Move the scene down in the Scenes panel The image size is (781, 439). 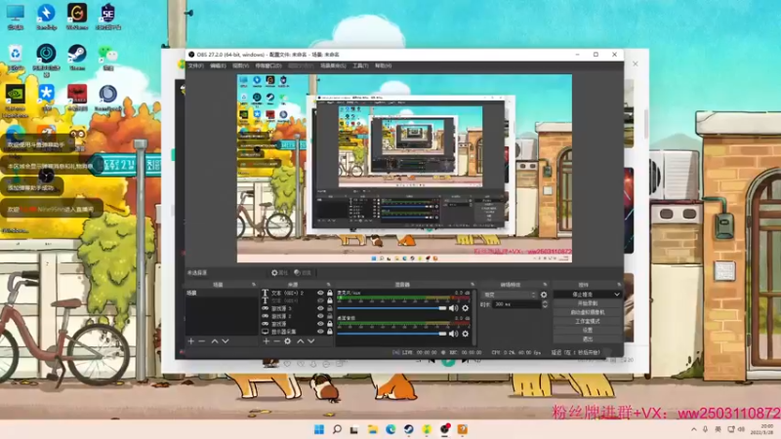(x=226, y=341)
